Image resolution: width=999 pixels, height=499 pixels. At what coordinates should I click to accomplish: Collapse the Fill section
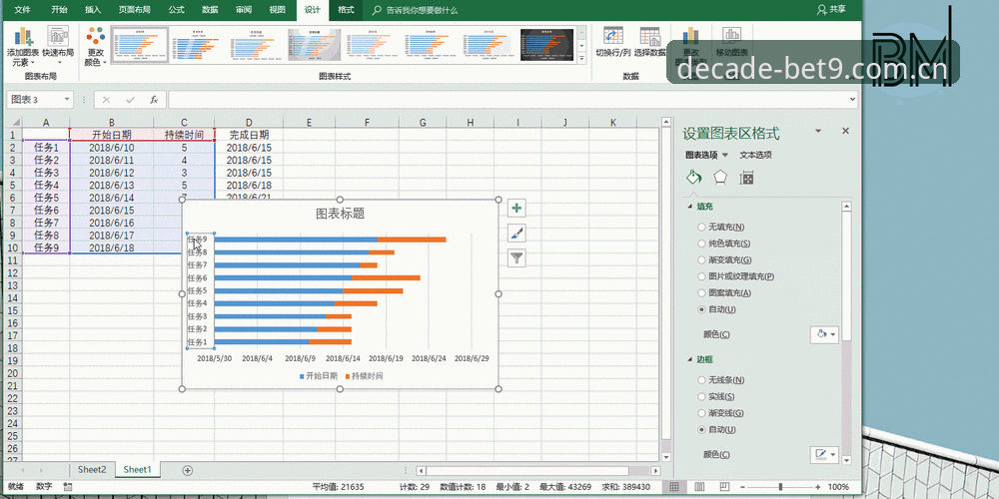(x=689, y=207)
